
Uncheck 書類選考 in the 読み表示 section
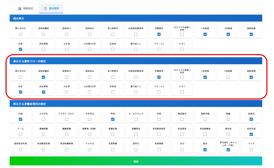coord(159,34)
